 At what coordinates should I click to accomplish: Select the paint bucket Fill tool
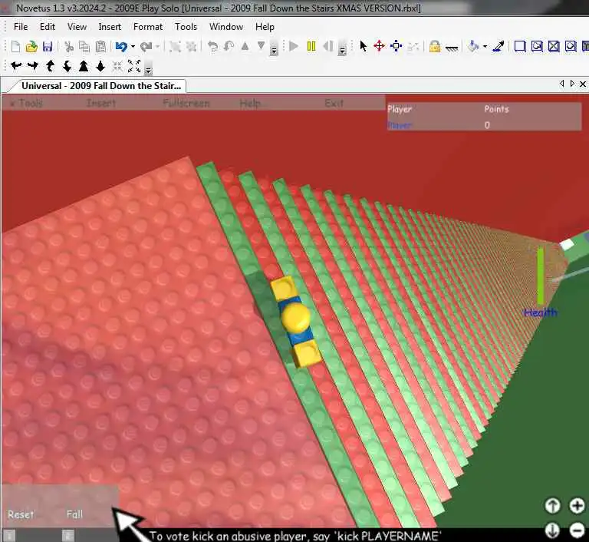click(473, 46)
